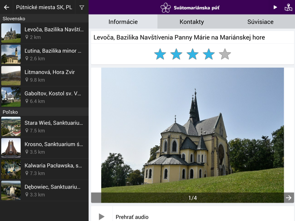Screen dimensions: 295x221
Task: Click the Dębowiec sanctuary thumbnail
Action: click(x=11, y=191)
